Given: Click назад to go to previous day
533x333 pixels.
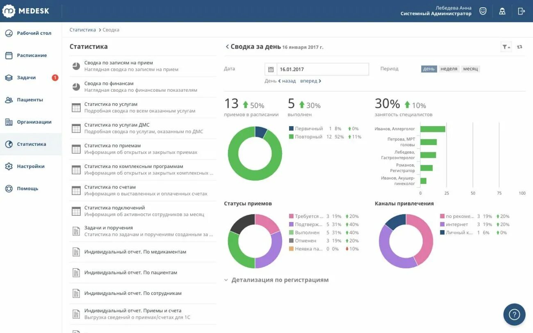Looking at the screenshot, I should click(x=287, y=81).
